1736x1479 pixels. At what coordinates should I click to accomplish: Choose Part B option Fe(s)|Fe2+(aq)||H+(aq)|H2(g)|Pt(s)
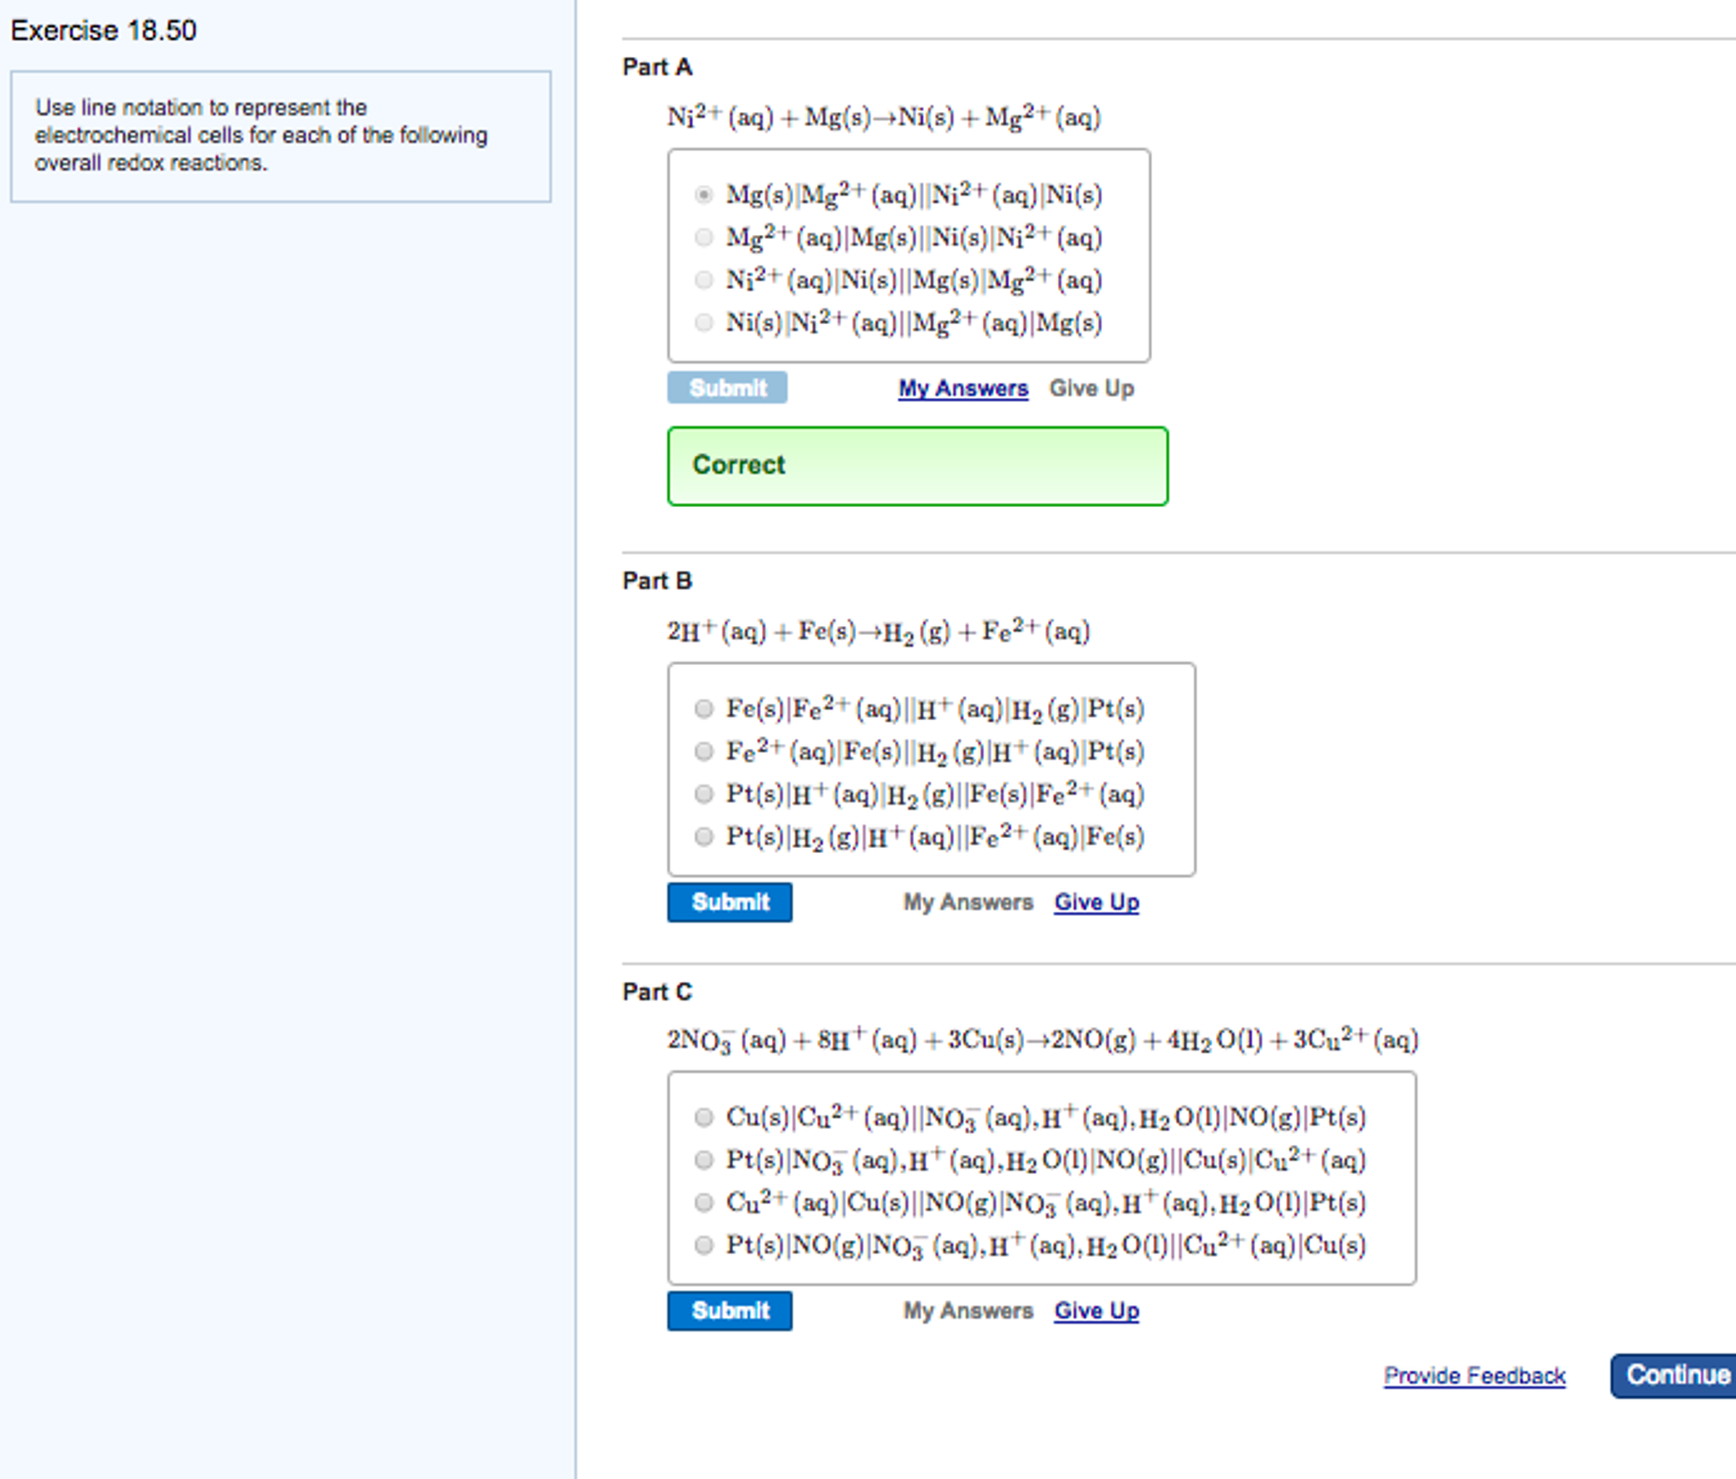coord(703,708)
